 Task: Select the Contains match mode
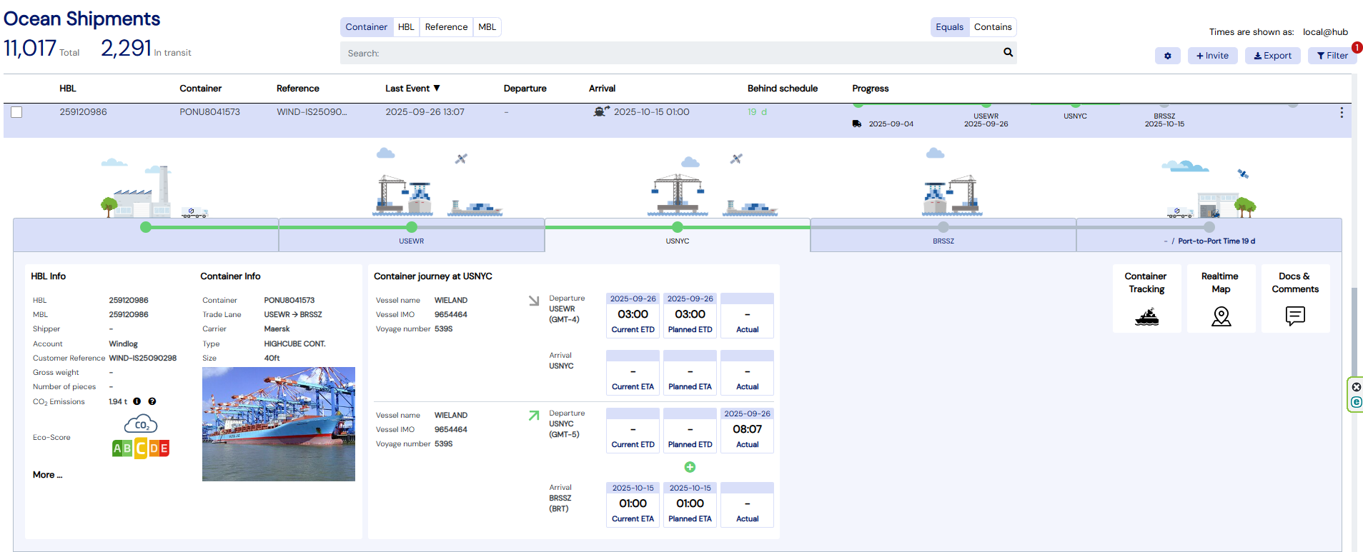click(992, 27)
